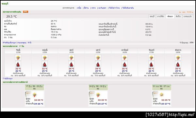Click the 7-day forecast section heading
Screen dimensions: 196x118
click(x=13, y=46)
